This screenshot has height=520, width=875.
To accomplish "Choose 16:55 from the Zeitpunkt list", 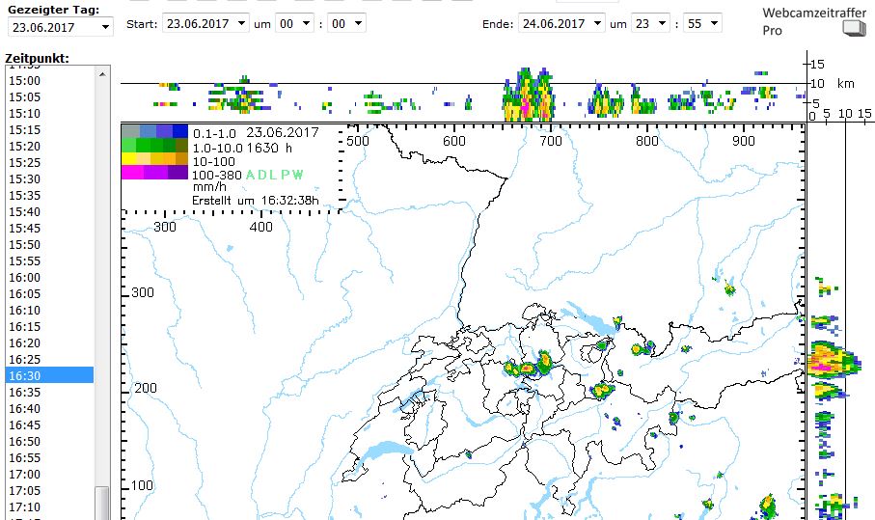I will 48,458.
